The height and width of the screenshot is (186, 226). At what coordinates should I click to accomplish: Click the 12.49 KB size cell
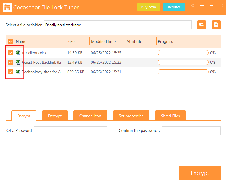click(75, 62)
